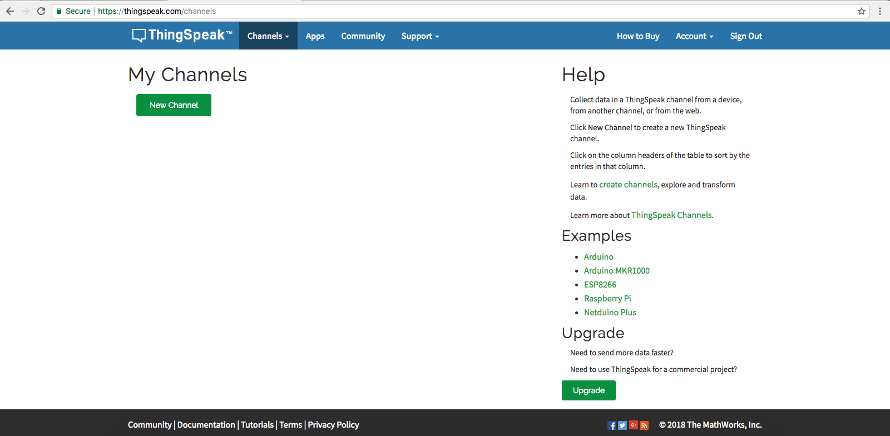
Task: Open the Facebook icon in footer
Action: click(x=612, y=425)
